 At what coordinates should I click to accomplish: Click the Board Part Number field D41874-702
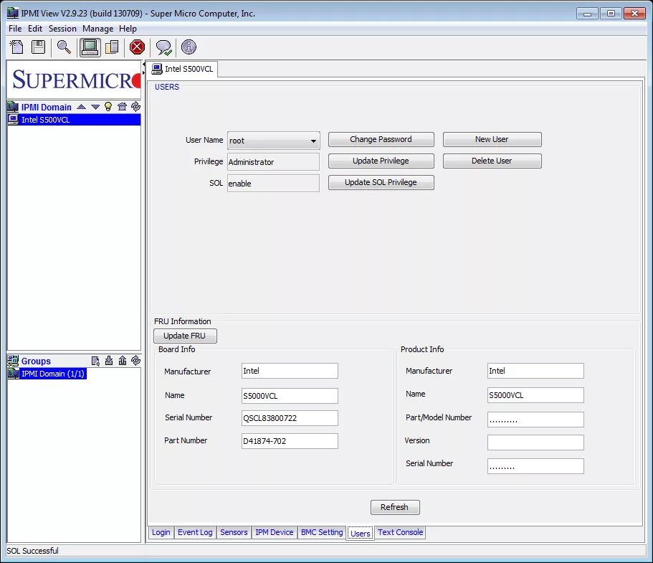(290, 441)
